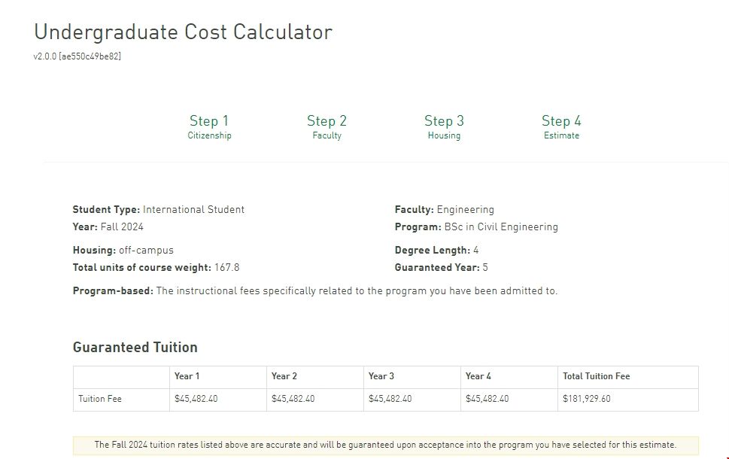Click the Program: BSc in Civil Engineering line
This screenshot has height=459, width=729.
point(476,226)
